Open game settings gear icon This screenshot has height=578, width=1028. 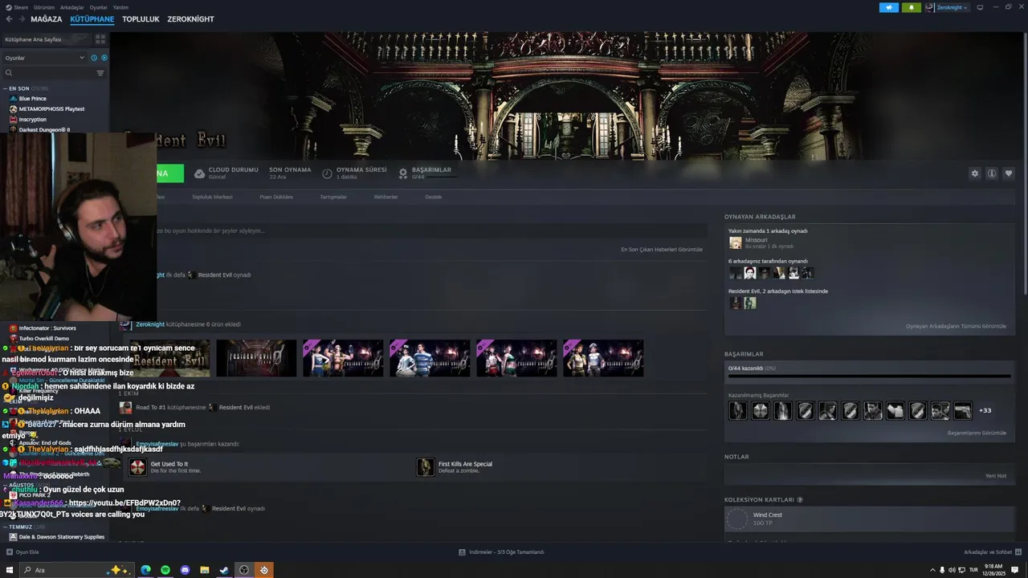[x=975, y=173]
